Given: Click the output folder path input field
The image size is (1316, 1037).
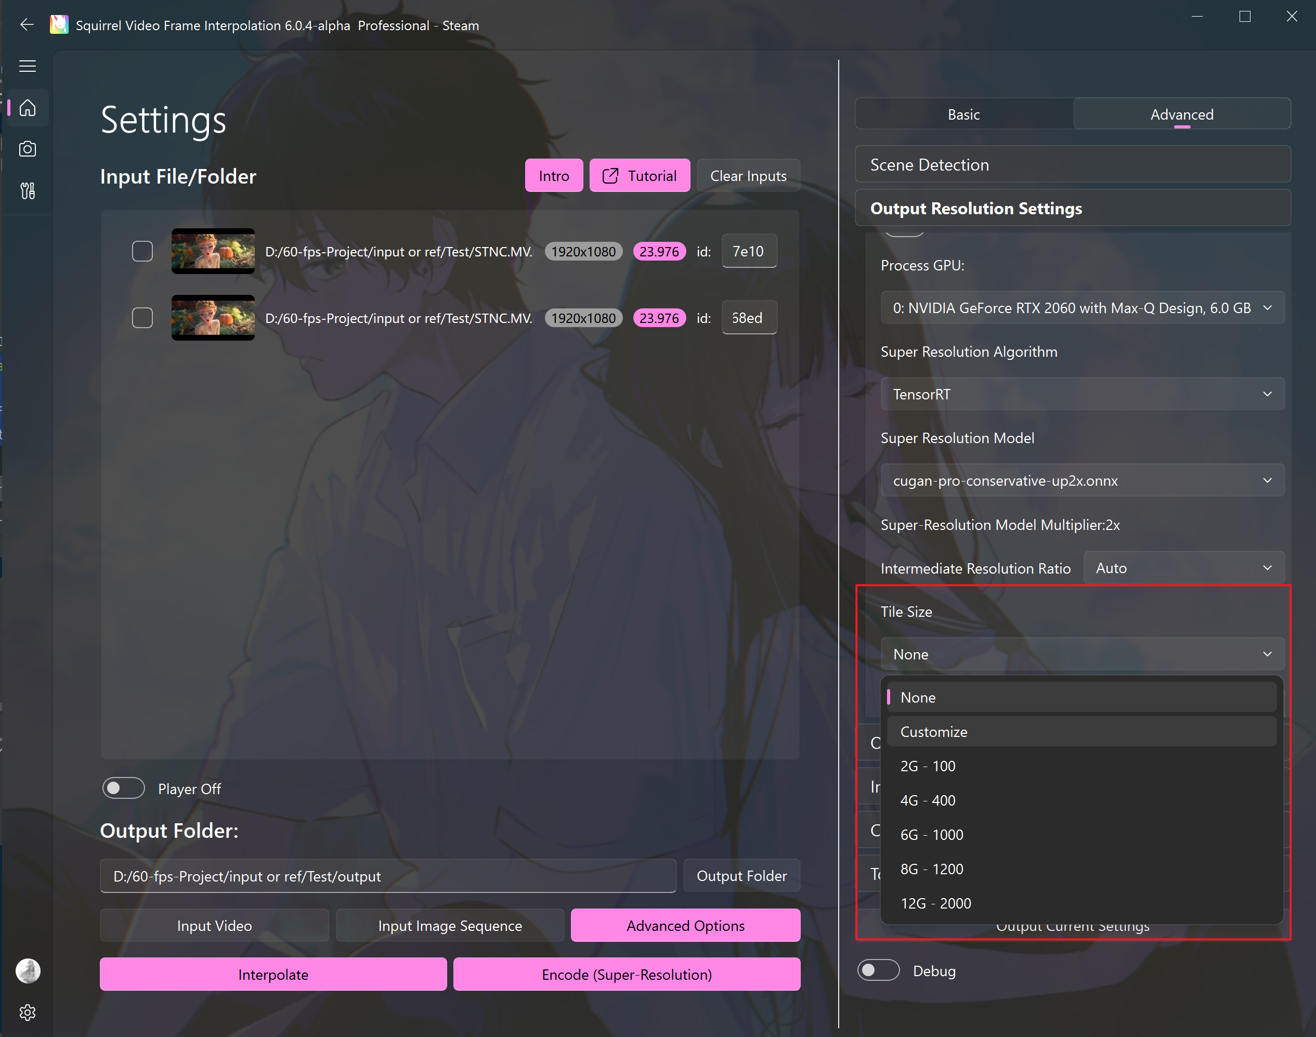Looking at the screenshot, I should [388, 875].
